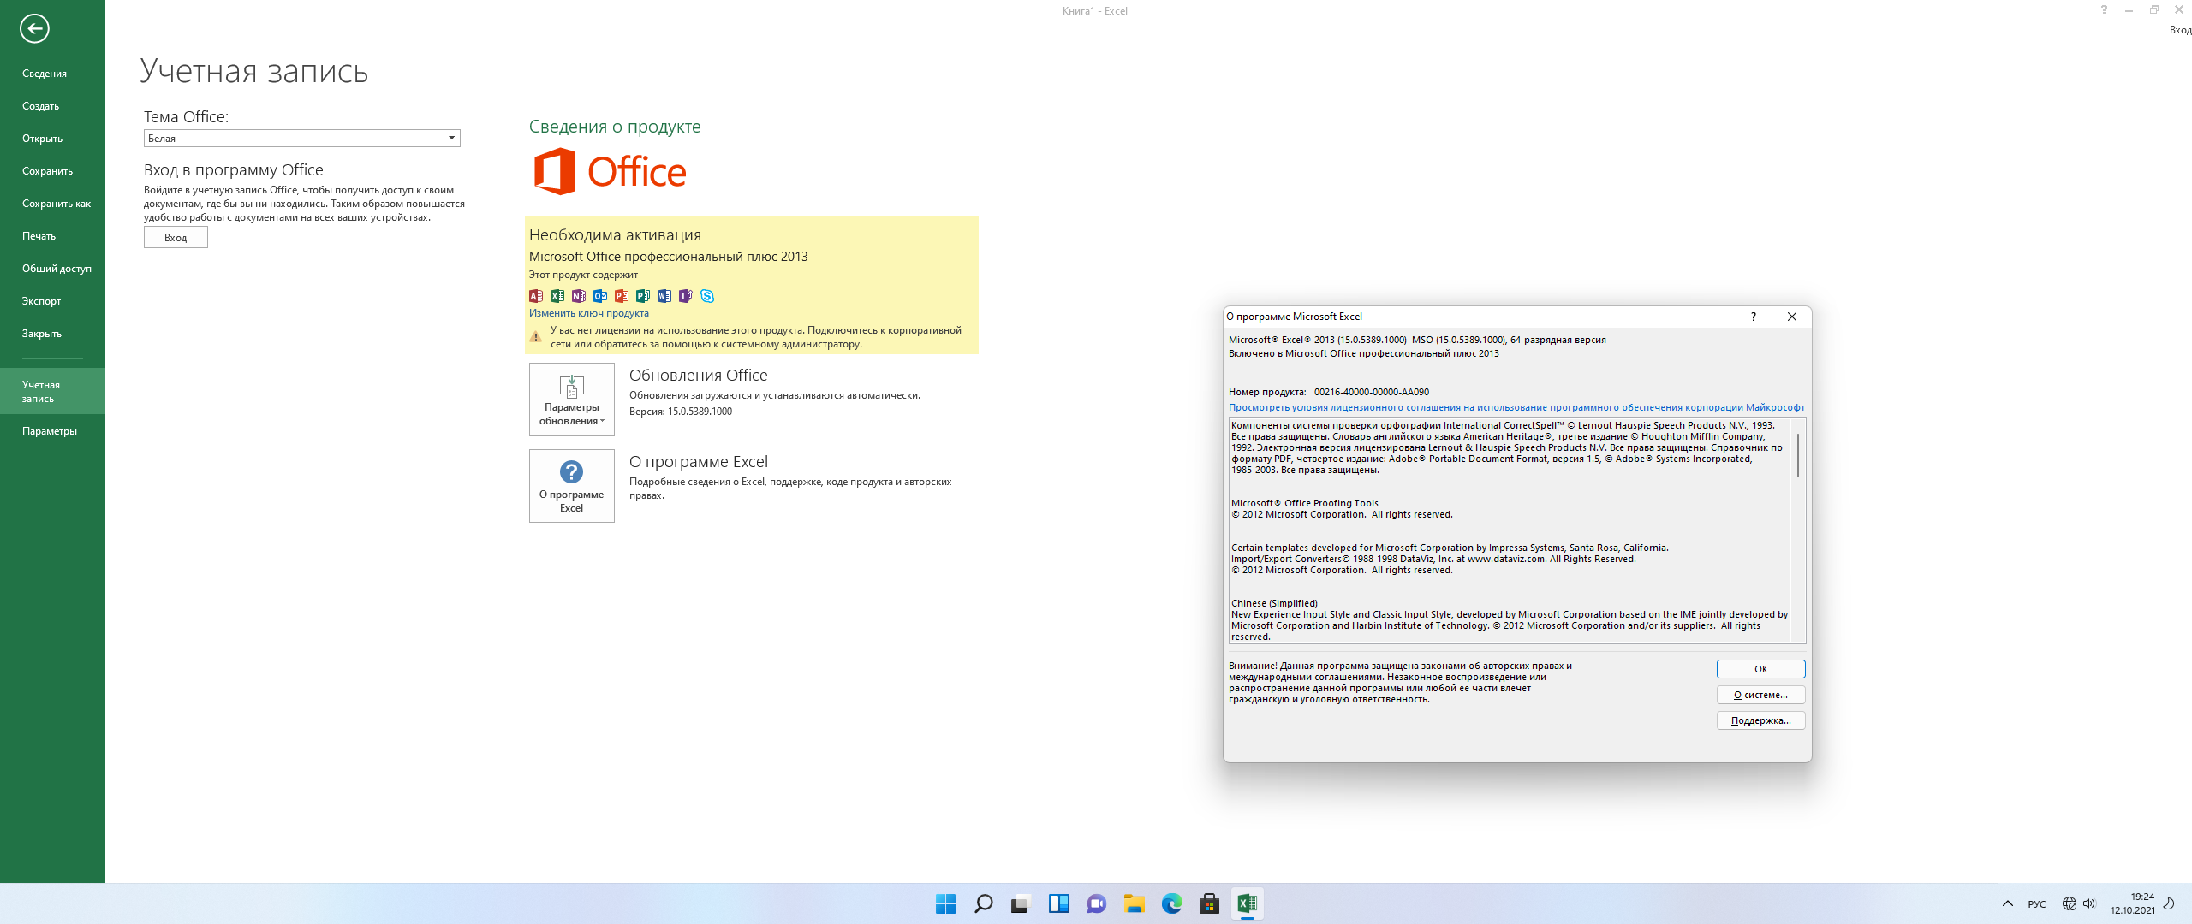Click OK in the About dialog

tap(1760, 669)
